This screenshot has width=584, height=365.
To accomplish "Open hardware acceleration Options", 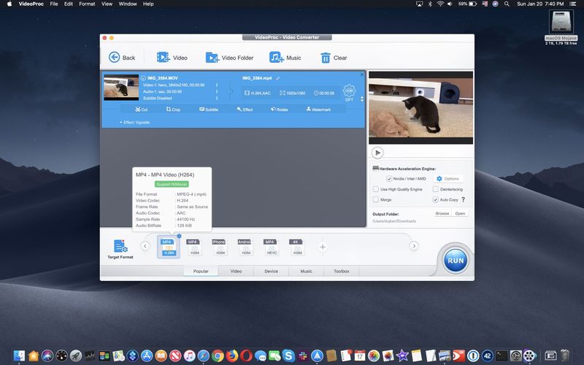I will click(x=448, y=179).
